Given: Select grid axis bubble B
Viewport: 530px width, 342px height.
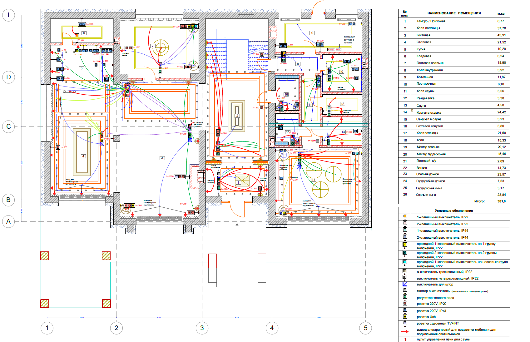Looking at the screenshot, I should [8, 200].
